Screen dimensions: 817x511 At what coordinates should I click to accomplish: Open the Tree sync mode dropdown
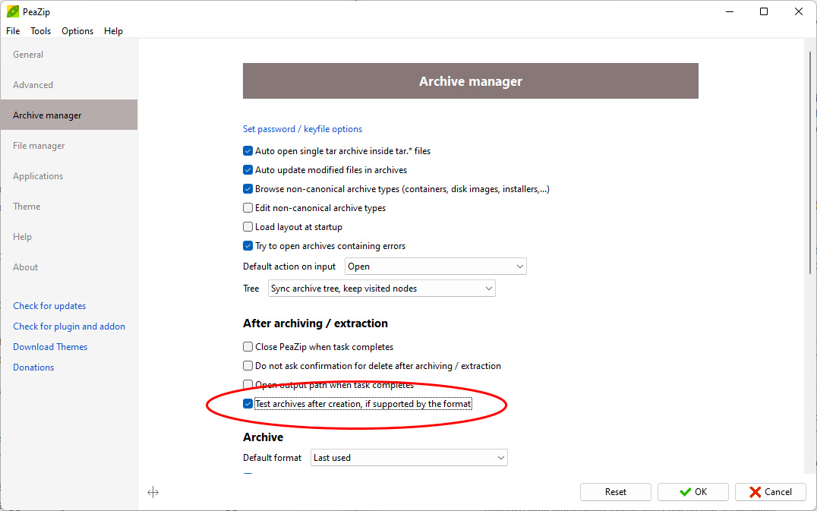pos(381,289)
